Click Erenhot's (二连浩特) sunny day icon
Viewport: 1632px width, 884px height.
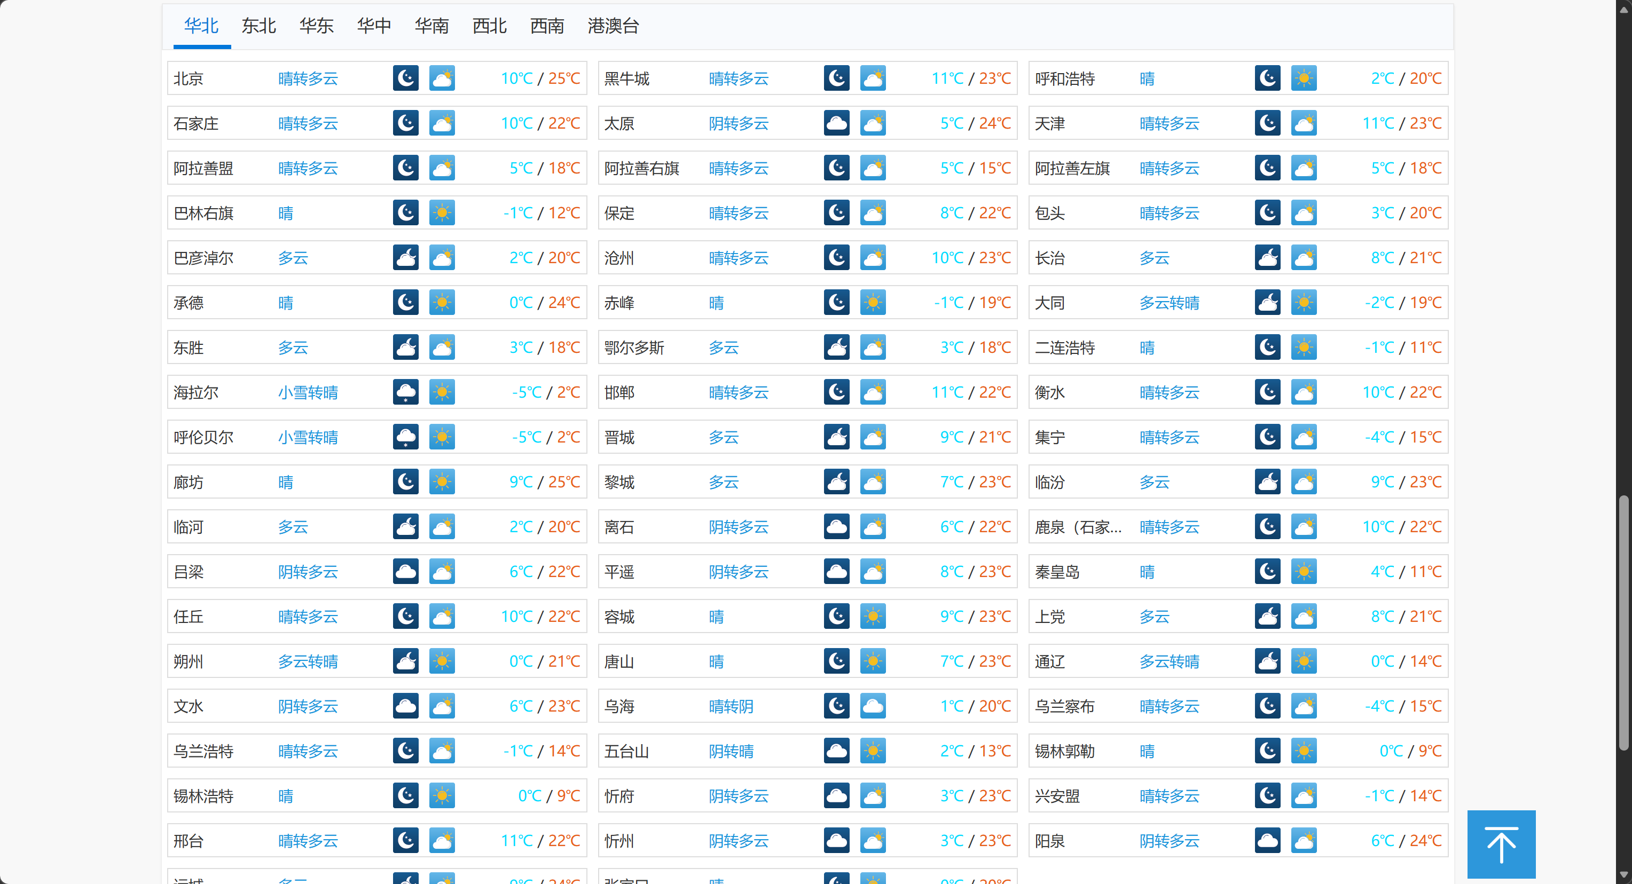1305,347
